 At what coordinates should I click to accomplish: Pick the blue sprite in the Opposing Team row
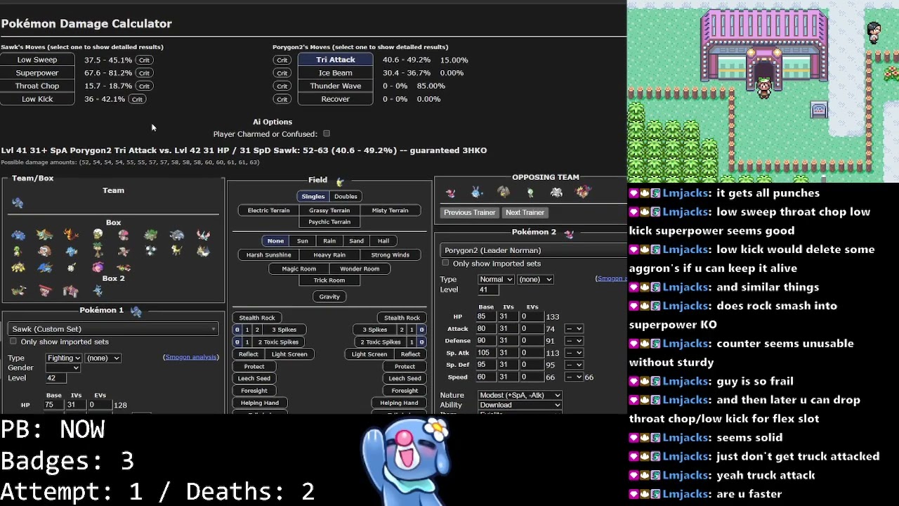click(x=477, y=192)
